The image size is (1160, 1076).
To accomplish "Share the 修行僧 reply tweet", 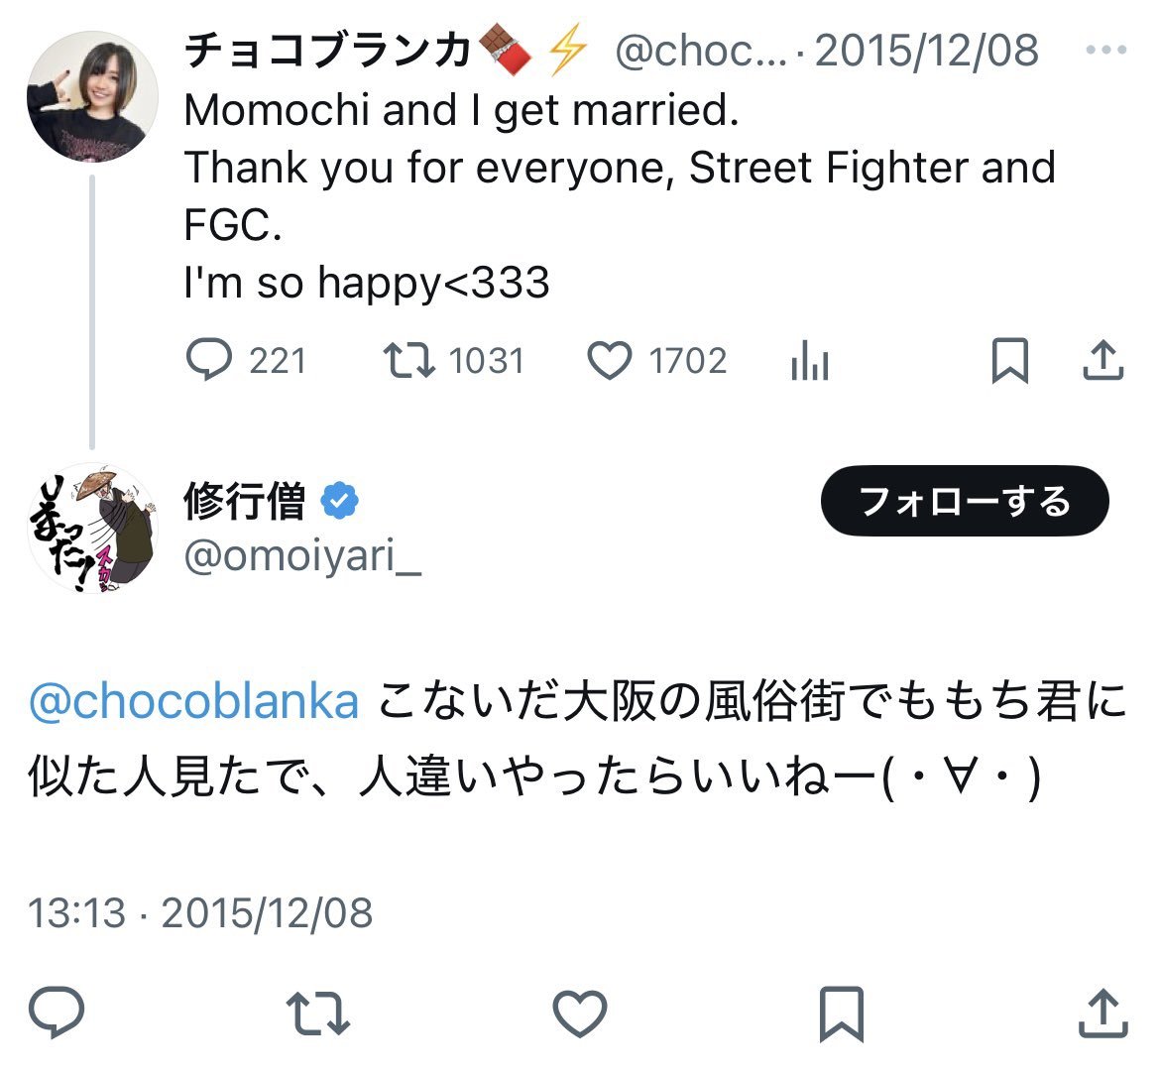I will (x=1102, y=1014).
